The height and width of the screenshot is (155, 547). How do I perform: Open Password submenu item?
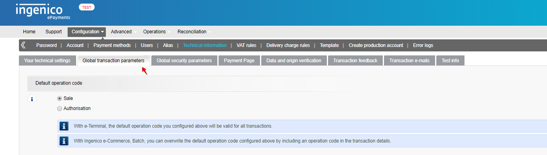(46, 45)
